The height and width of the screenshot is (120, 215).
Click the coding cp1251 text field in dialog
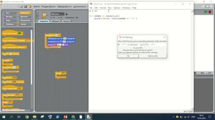(x=142, y=45)
